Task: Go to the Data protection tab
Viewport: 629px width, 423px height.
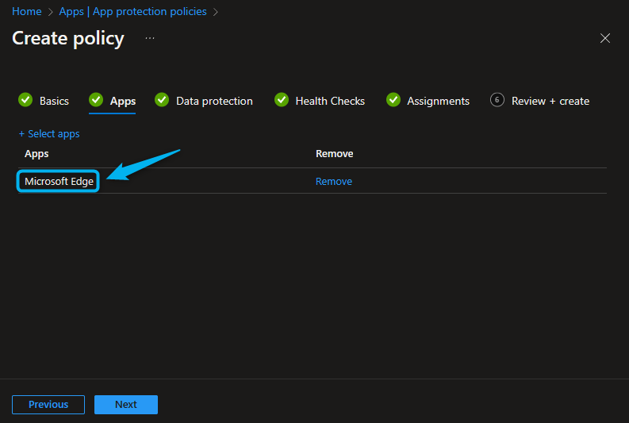Action: click(214, 101)
